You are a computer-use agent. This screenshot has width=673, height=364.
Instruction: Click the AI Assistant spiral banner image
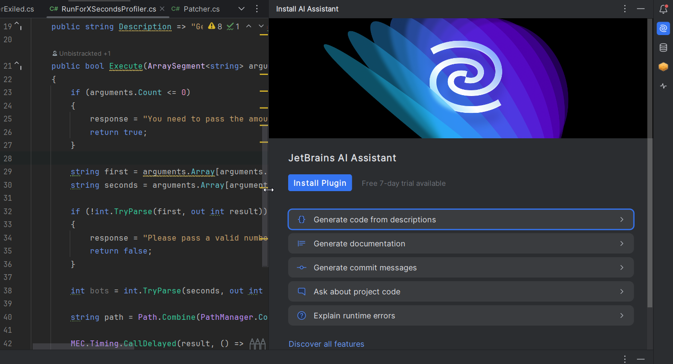[458, 78]
